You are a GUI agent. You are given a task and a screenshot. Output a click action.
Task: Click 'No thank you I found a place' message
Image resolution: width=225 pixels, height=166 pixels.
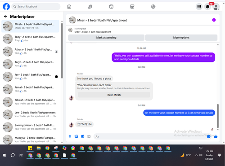[x=94, y=79]
